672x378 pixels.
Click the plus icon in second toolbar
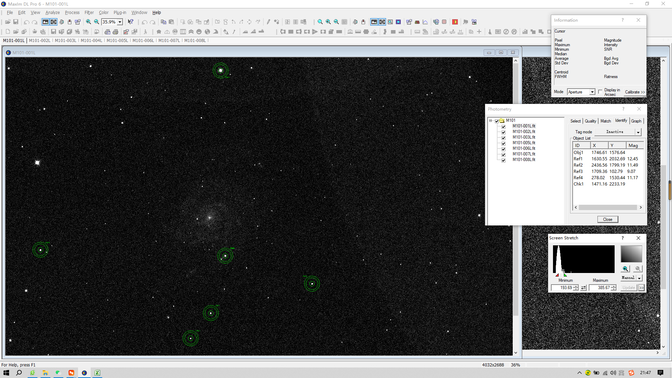(x=479, y=31)
